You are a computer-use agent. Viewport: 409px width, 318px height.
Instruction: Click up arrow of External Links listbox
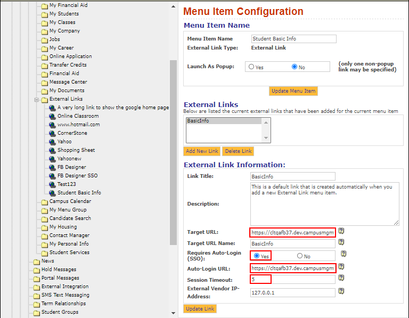pos(266,123)
